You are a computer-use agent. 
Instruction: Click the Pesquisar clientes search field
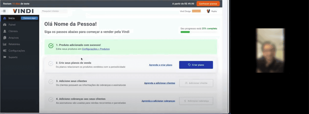pyautogui.click(x=54, y=11)
